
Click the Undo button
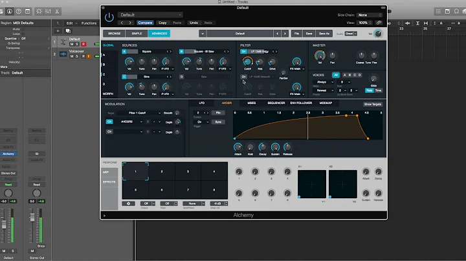click(194, 23)
